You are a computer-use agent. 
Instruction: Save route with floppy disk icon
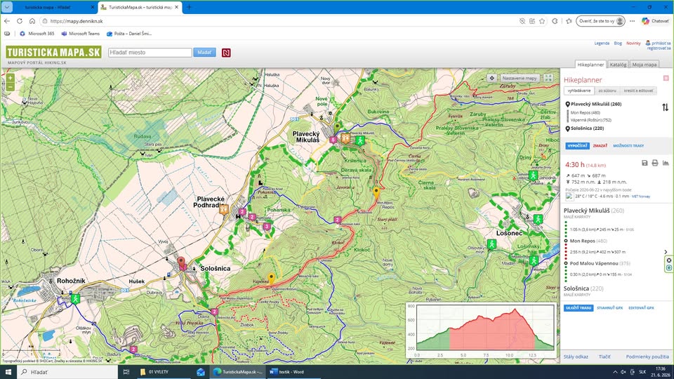click(x=645, y=163)
